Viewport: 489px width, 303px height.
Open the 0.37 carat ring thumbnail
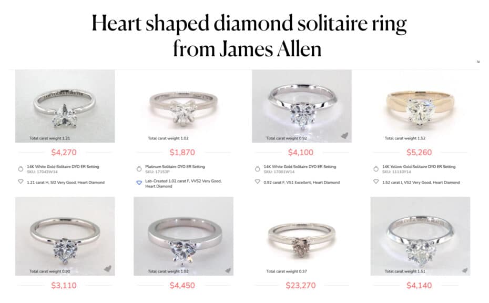[x=301, y=236]
